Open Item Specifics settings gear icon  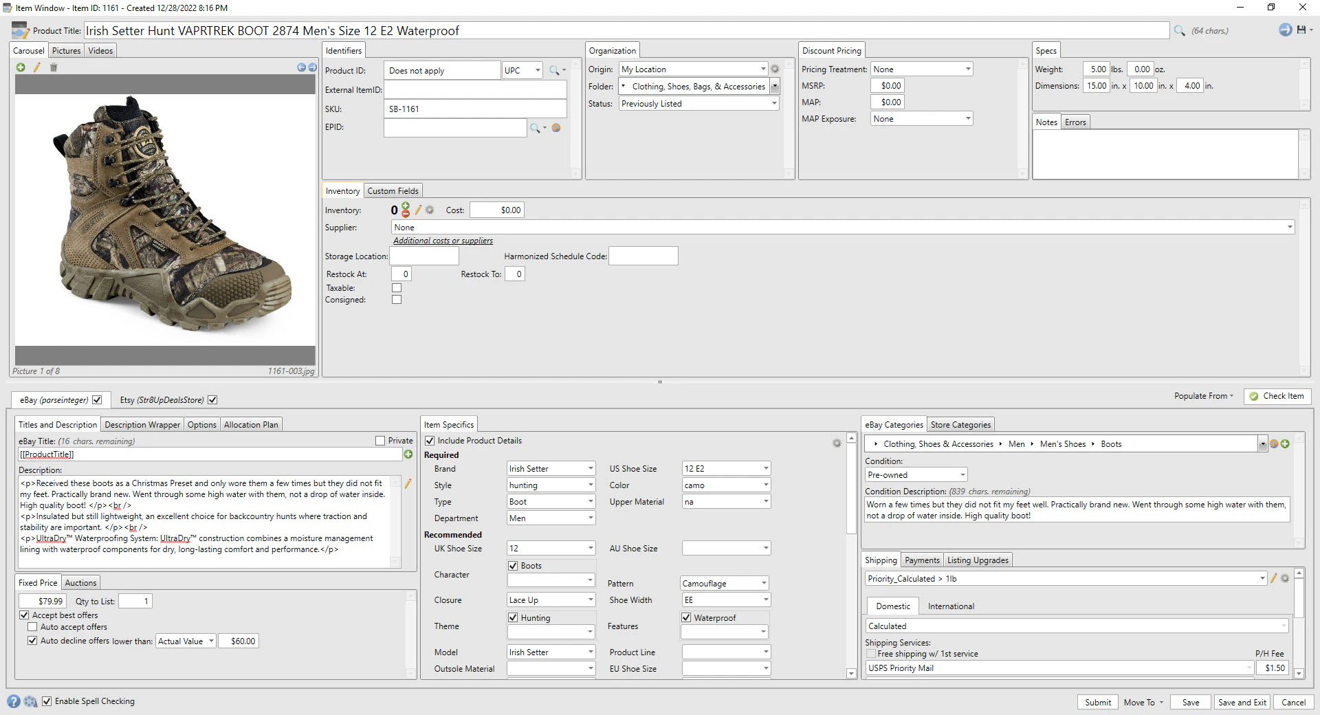[837, 443]
